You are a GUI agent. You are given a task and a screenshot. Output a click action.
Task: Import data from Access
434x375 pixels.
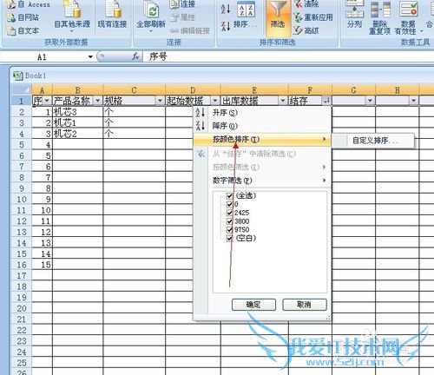coord(28,4)
